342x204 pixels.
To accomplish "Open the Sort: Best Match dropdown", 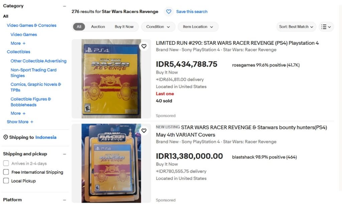I will click(x=296, y=27).
